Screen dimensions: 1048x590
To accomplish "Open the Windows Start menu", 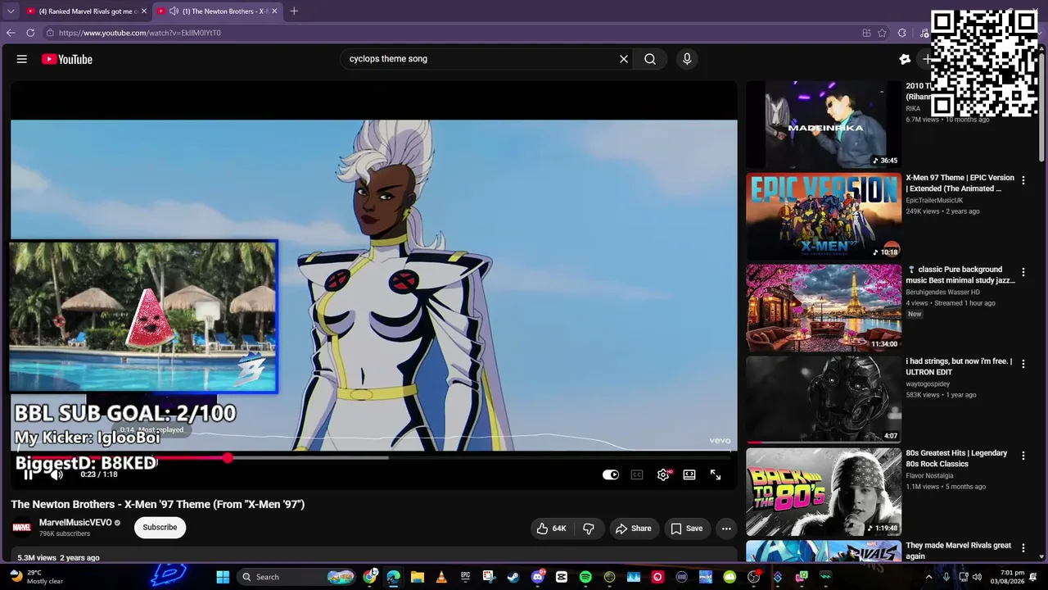I will (223, 577).
